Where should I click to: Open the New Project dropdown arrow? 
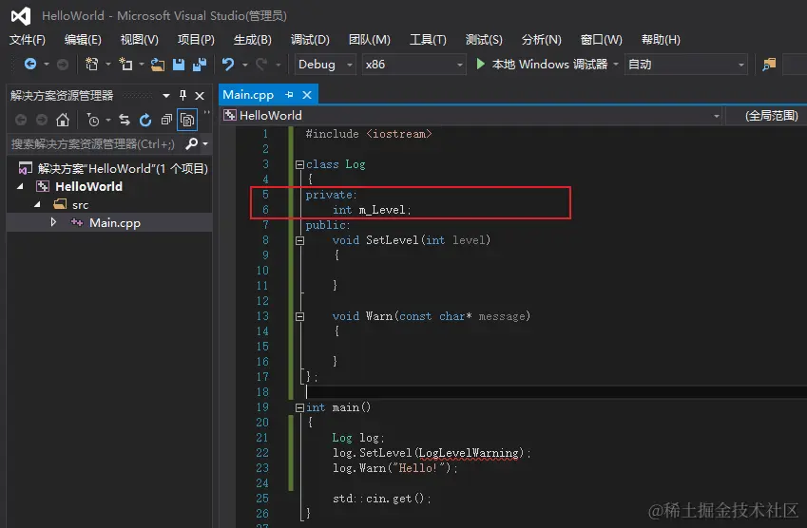pos(108,65)
